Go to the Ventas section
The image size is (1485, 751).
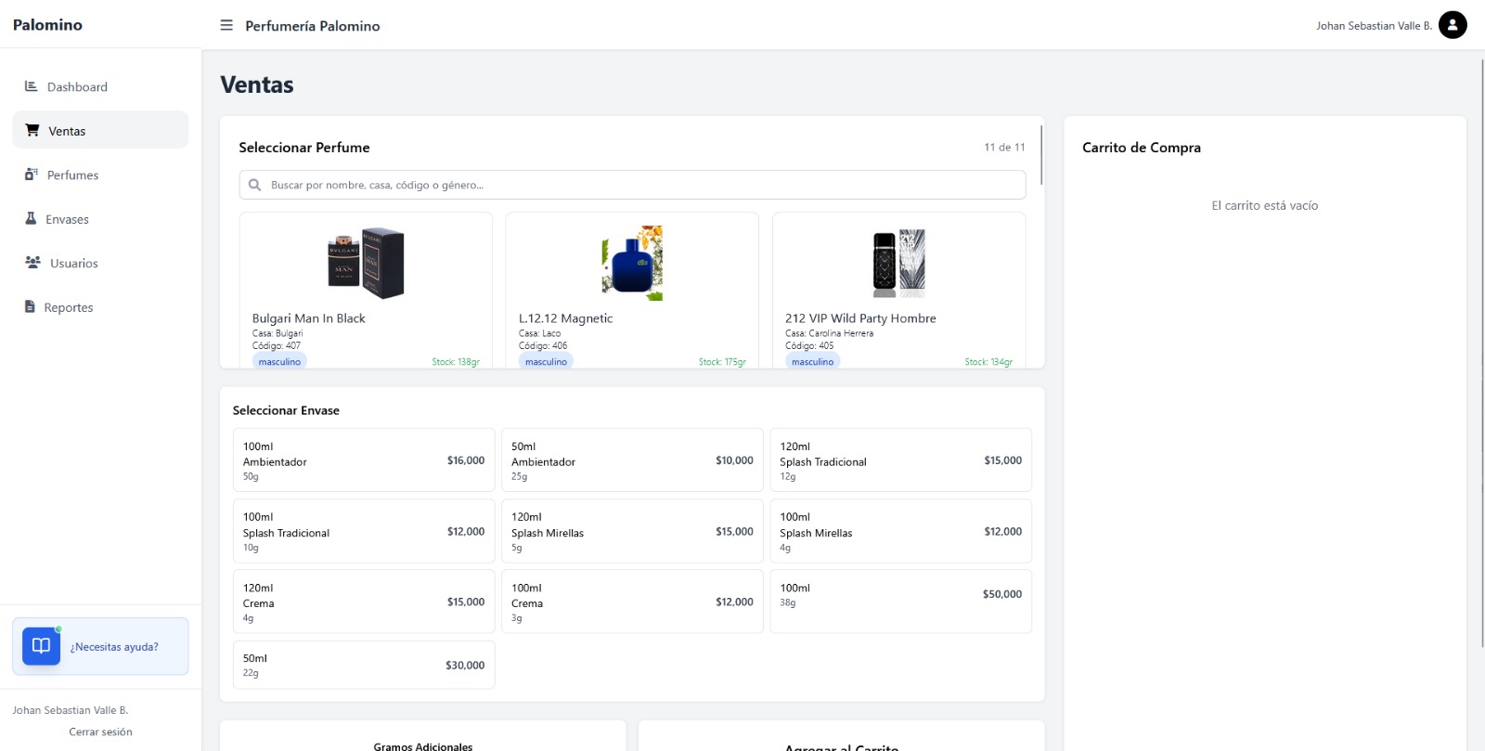point(100,130)
